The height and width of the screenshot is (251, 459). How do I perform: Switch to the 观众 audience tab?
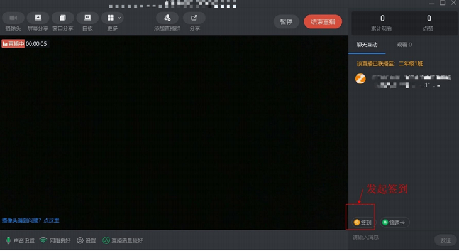pos(404,45)
